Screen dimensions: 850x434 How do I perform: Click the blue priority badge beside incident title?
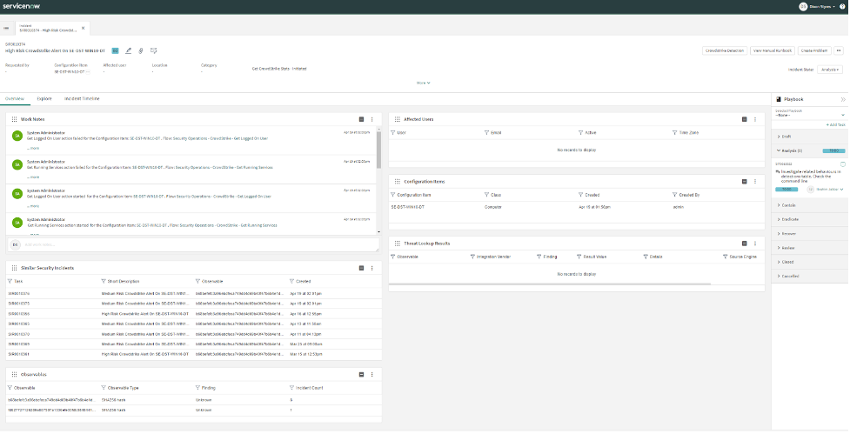(x=115, y=51)
